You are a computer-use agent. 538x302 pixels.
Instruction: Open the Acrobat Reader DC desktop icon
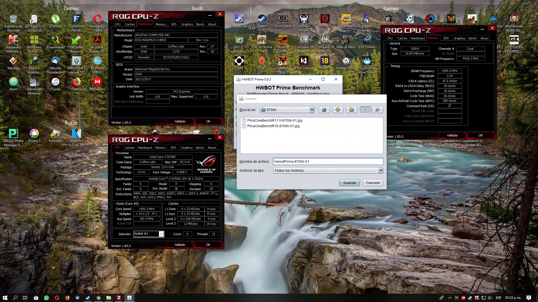pyautogui.click(x=97, y=44)
